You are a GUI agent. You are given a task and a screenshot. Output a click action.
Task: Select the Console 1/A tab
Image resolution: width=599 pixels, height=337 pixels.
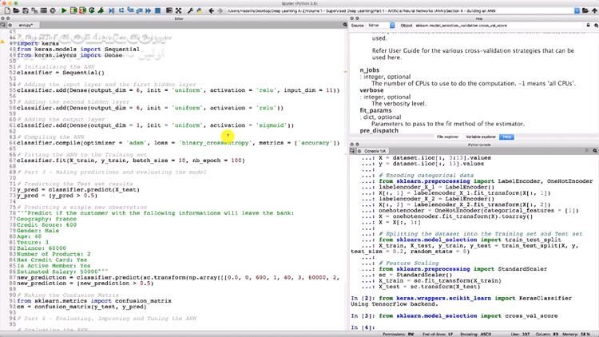tap(373, 150)
